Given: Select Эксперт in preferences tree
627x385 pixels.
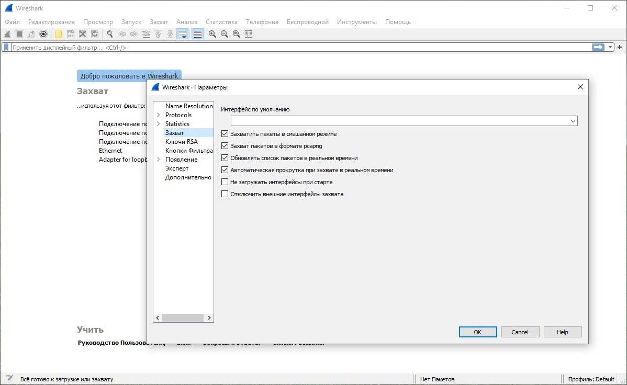Looking at the screenshot, I should (177, 168).
